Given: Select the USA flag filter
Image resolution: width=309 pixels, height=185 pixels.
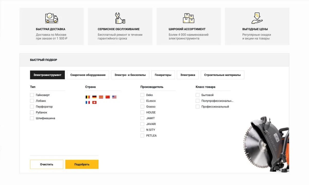Looking at the screenshot, I should pyautogui.click(x=114, y=97).
